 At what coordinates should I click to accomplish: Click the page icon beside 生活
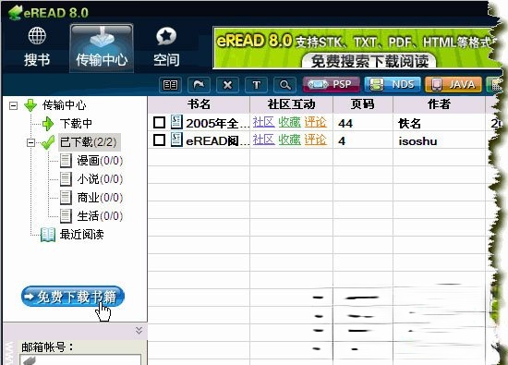click(66, 216)
